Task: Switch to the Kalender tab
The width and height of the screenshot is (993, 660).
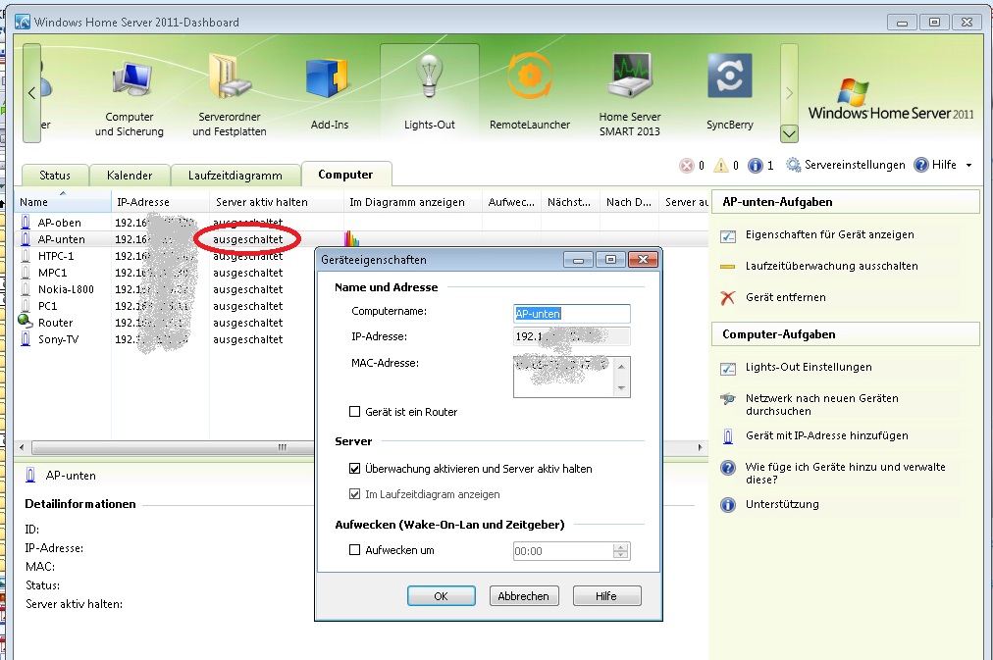Action: point(130,176)
